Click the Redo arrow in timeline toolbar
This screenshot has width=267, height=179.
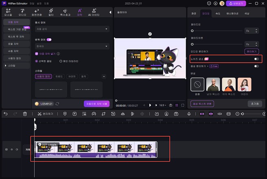(x=15, y=114)
